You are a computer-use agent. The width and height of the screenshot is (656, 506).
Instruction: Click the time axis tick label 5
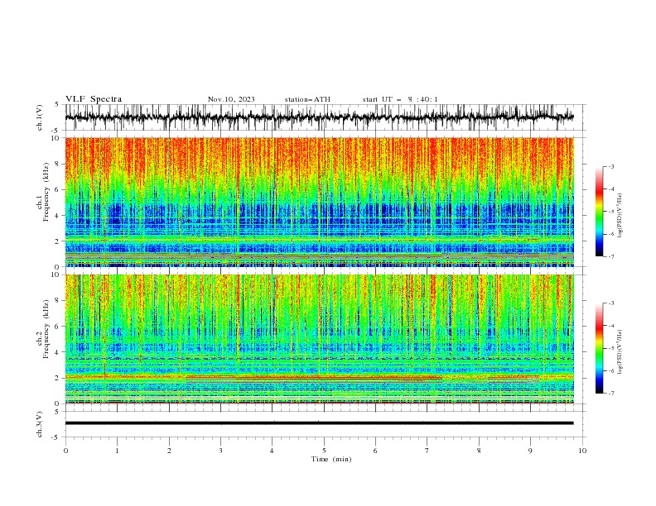(x=324, y=451)
